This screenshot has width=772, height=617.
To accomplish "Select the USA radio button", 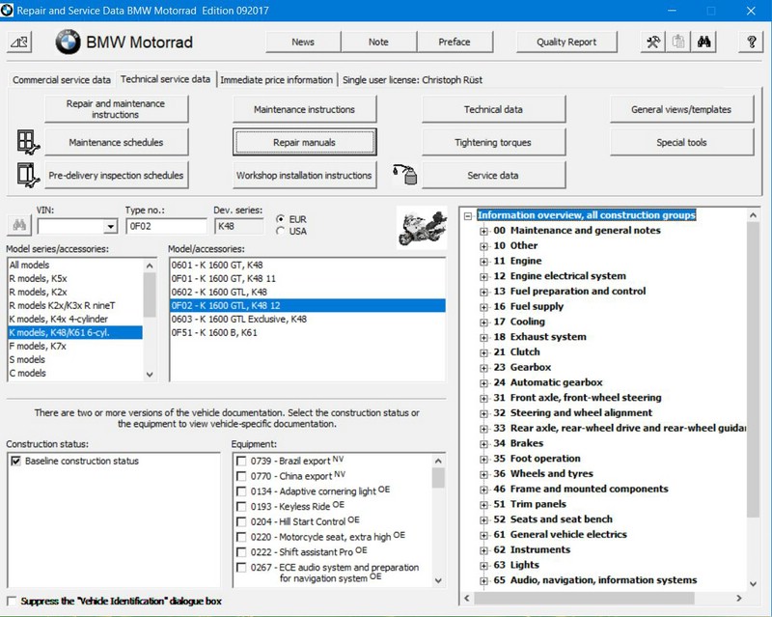I will tap(281, 231).
